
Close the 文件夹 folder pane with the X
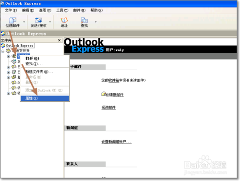click(x=60, y=40)
